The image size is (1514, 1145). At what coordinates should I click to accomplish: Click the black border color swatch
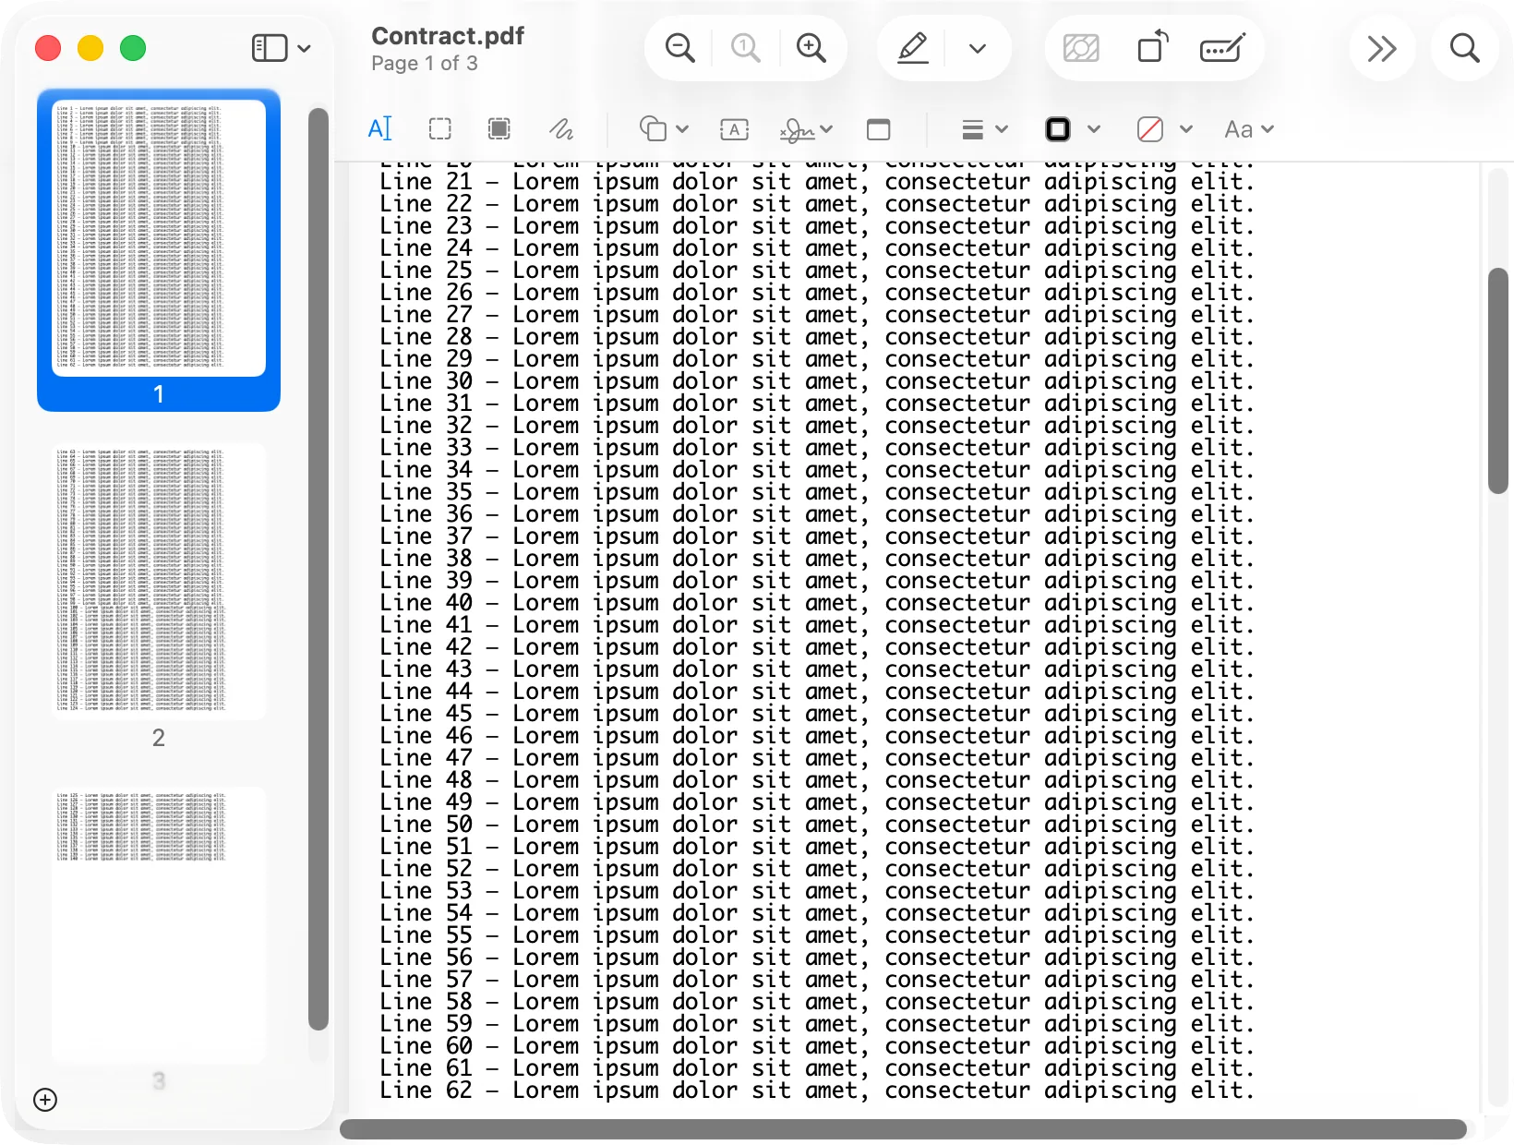click(1058, 129)
